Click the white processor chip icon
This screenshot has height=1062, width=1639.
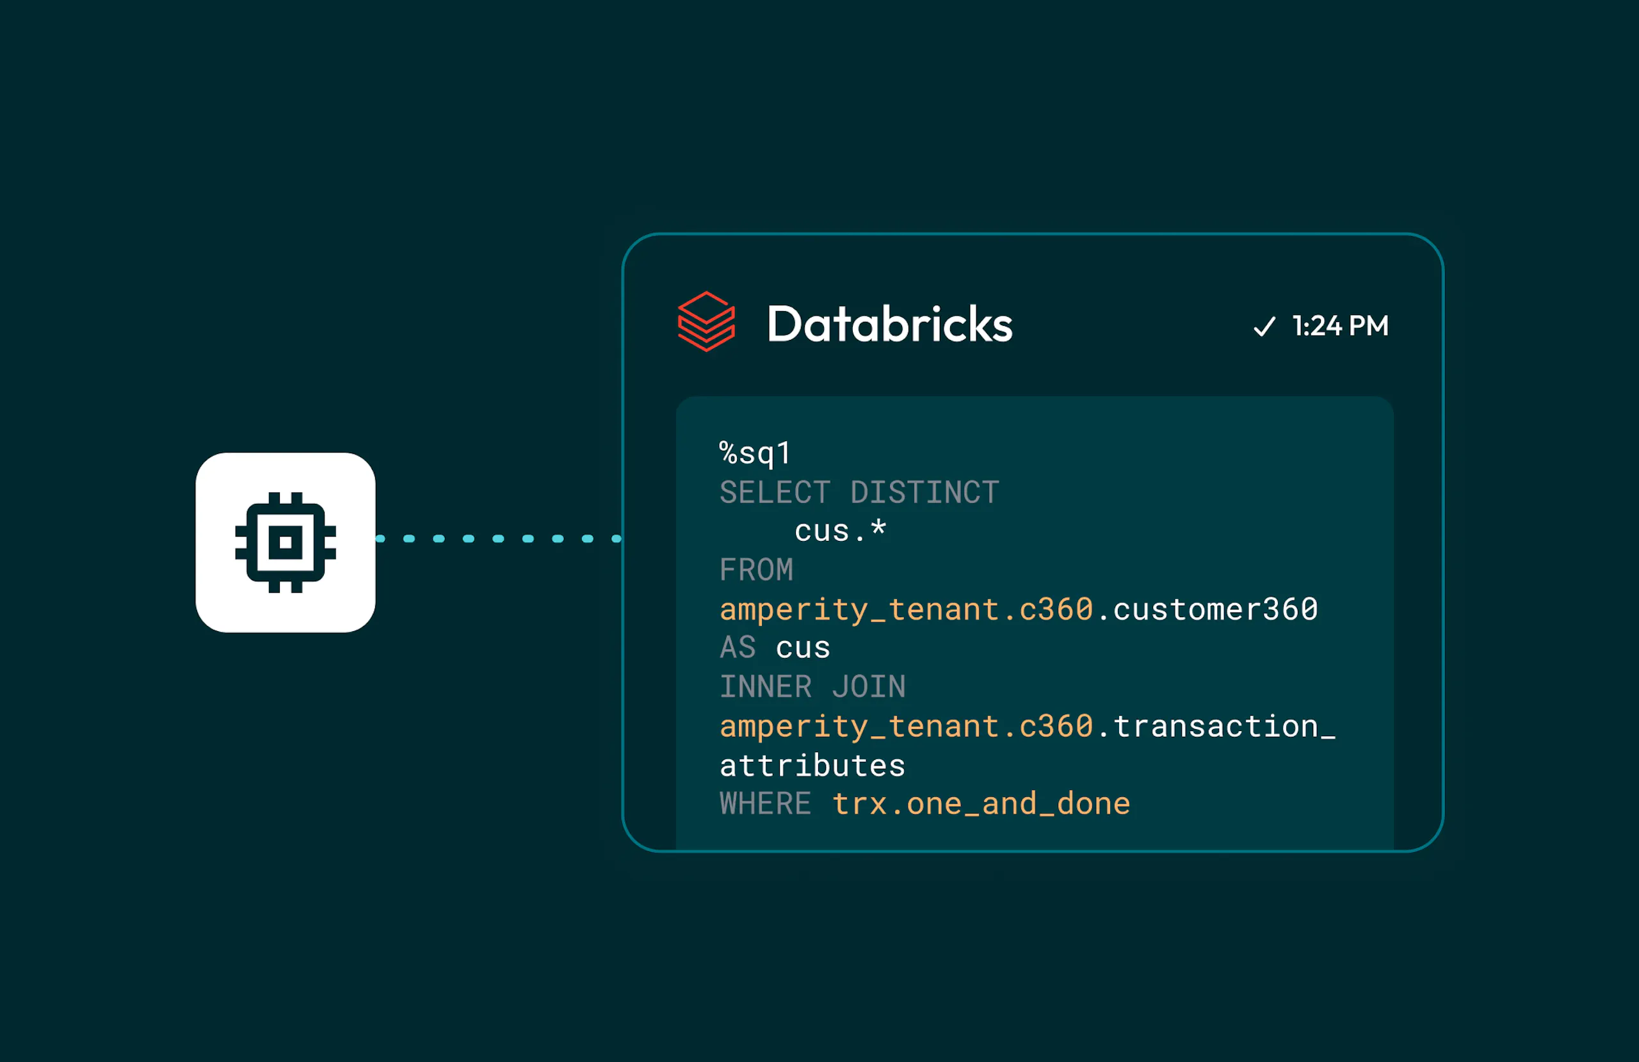click(x=285, y=542)
